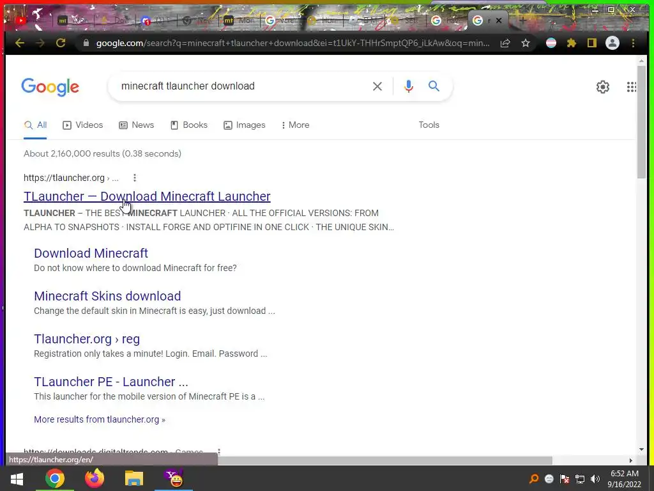Click into the Google search box
The image size is (654, 491).
click(242, 86)
